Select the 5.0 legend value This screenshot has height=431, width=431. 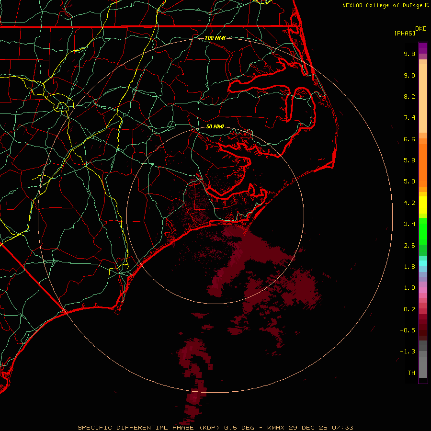[x=409, y=181]
